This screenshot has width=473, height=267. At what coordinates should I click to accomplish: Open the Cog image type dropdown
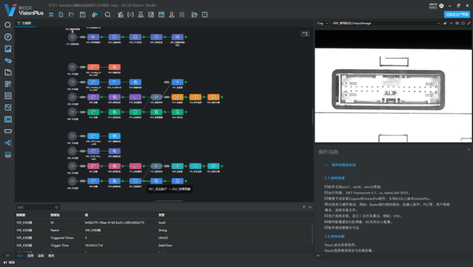click(323, 23)
